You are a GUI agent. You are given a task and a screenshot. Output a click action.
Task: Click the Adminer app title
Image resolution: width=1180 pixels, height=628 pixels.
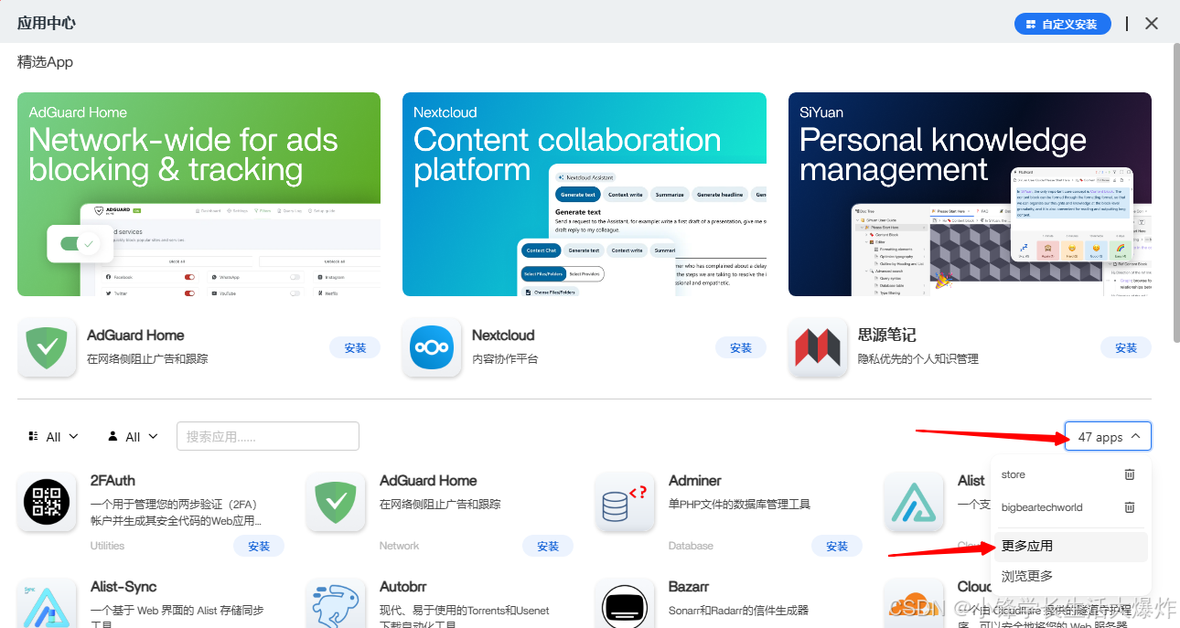pyautogui.click(x=695, y=481)
